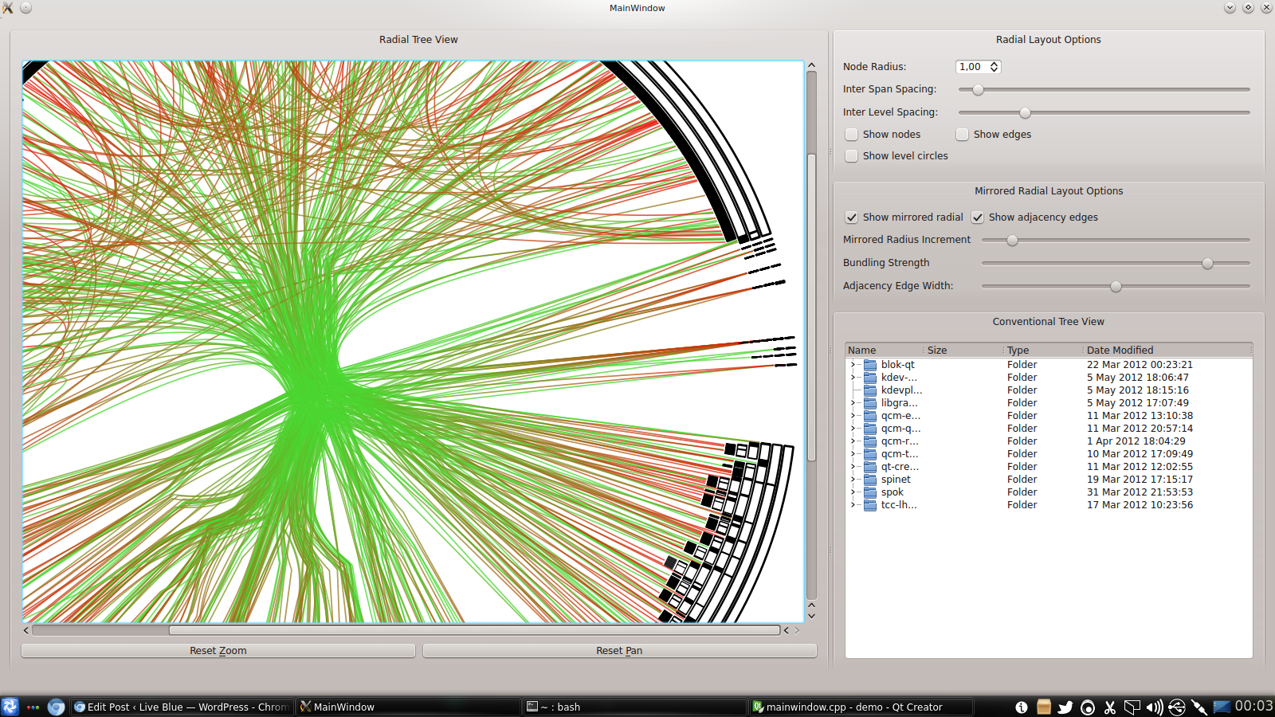Open the scissors clipboard tray icon

tap(1109, 707)
